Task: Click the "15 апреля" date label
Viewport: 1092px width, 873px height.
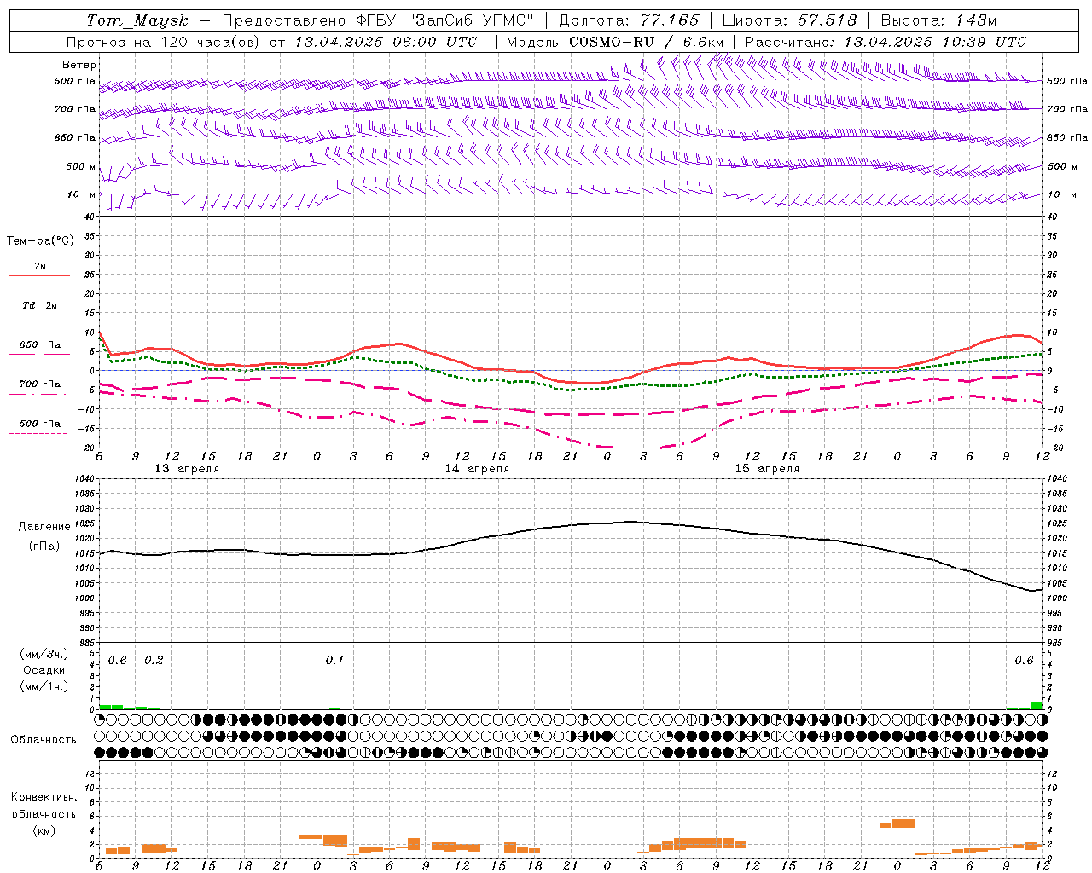Action: click(767, 469)
